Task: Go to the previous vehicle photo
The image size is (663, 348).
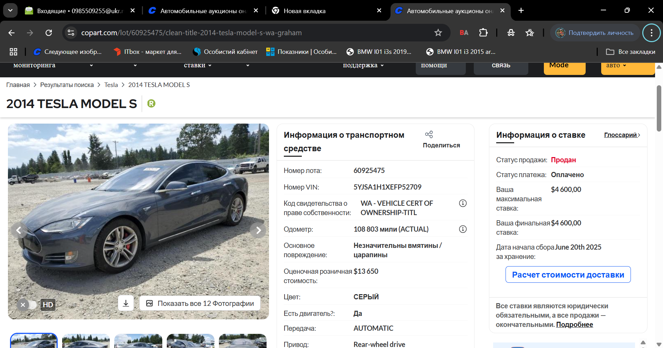Action: click(19, 230)
